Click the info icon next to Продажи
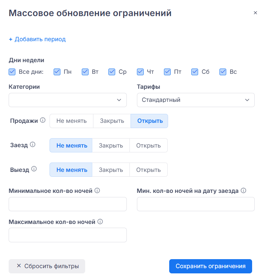This screenshot has width=263, height=276. [43, 121]
